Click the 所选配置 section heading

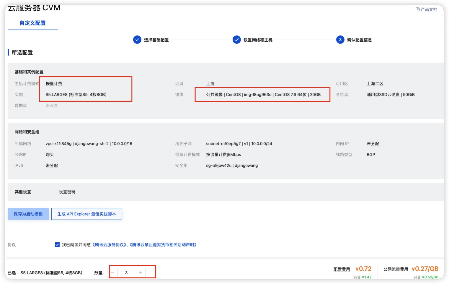(22, 53)
